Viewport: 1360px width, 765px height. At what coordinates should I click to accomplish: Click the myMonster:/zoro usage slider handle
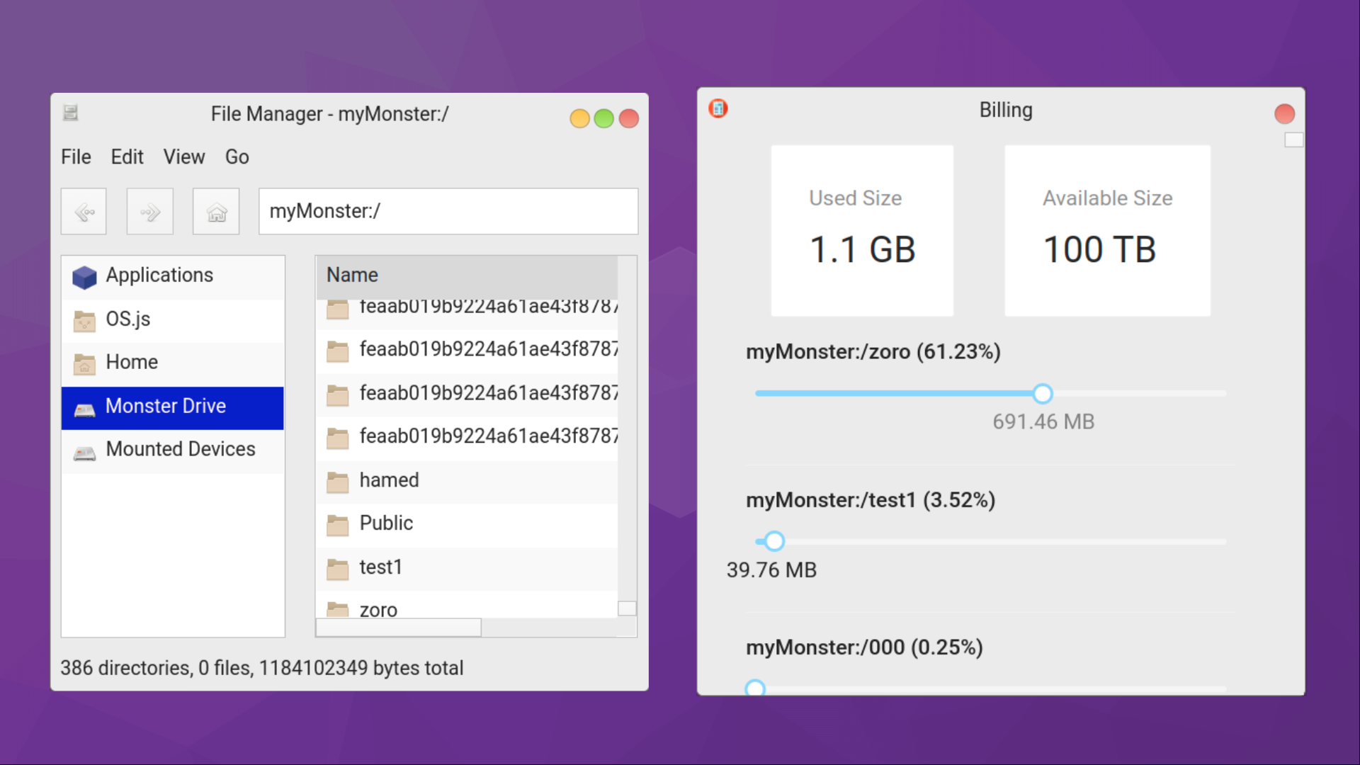pyautogui.click(x=1042, y=394)
